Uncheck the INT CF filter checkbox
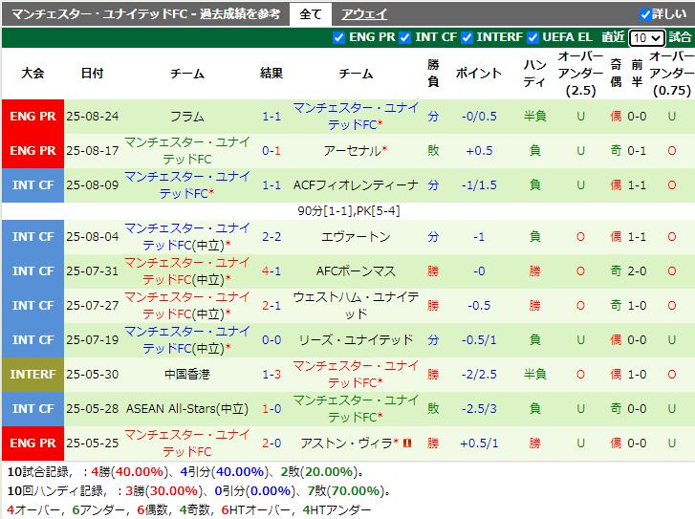695x519 pixels. (404, 37)
